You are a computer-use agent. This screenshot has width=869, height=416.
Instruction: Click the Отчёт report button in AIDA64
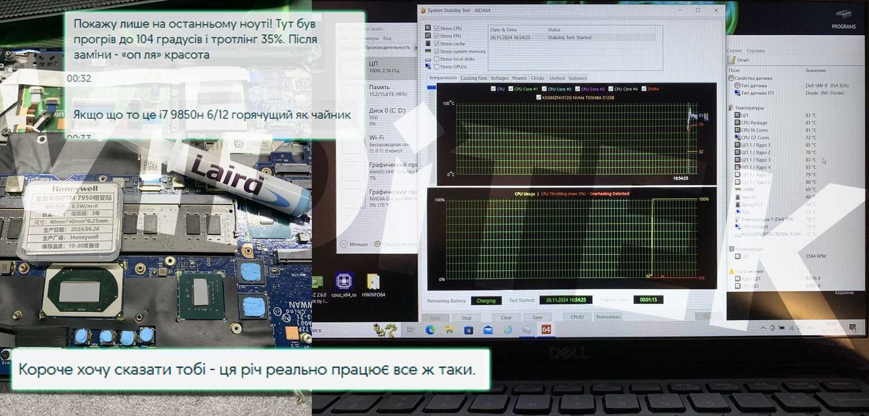pyautogui.click(x=739, y=60)
